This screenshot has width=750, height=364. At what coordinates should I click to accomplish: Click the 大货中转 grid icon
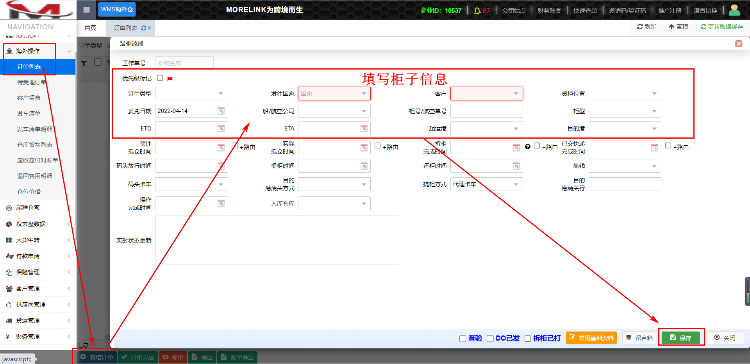(9, 240)
